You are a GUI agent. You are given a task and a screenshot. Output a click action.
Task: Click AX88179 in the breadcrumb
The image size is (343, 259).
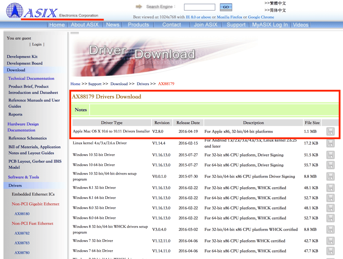coord(166,84)
